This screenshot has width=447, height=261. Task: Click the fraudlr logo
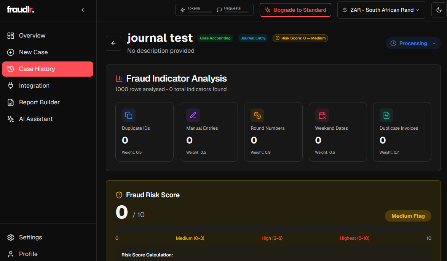click(x=20, y=9)
